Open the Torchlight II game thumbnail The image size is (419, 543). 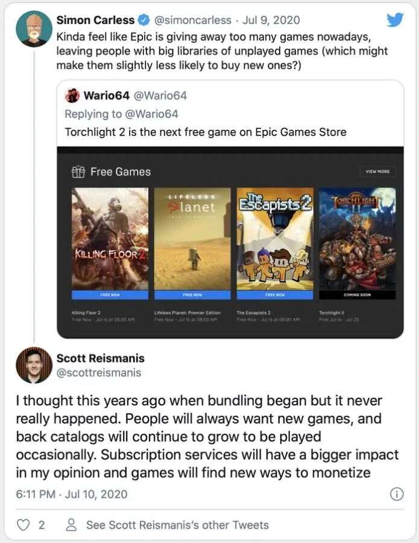357,238
